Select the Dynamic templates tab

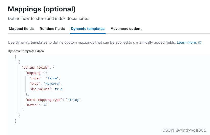click(x=88, y=29)
